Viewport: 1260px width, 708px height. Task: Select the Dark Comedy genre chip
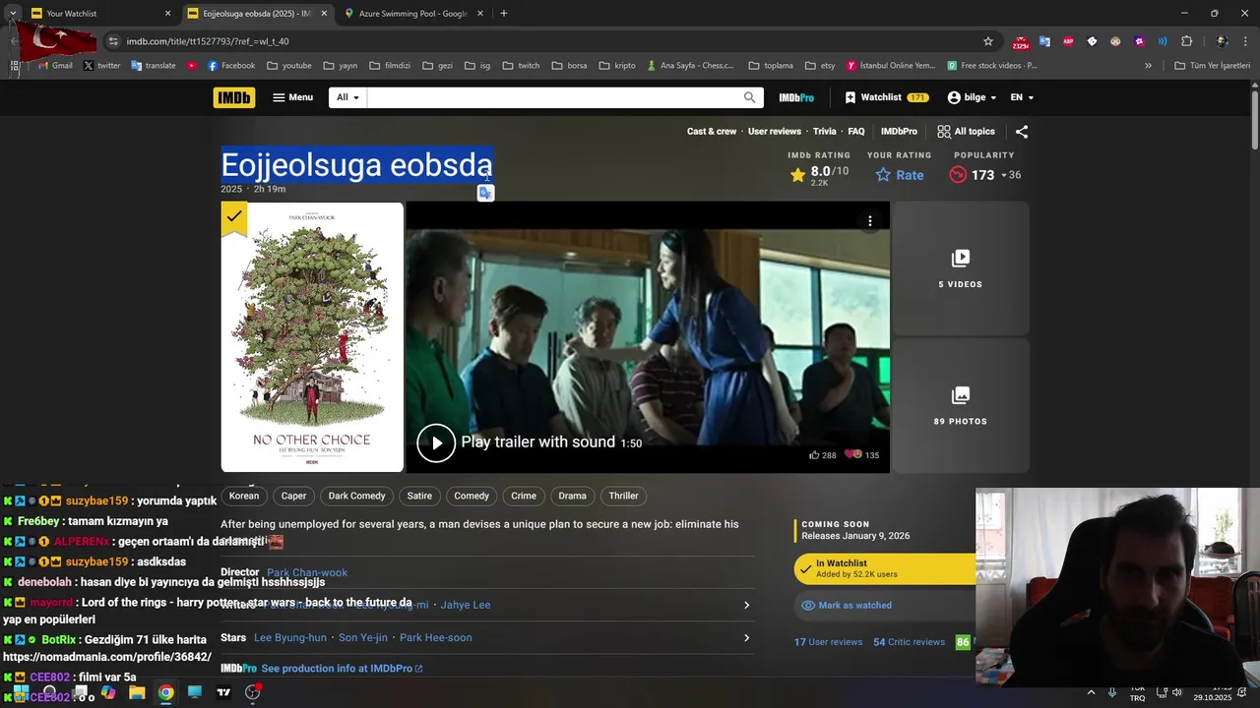point(356,496)
